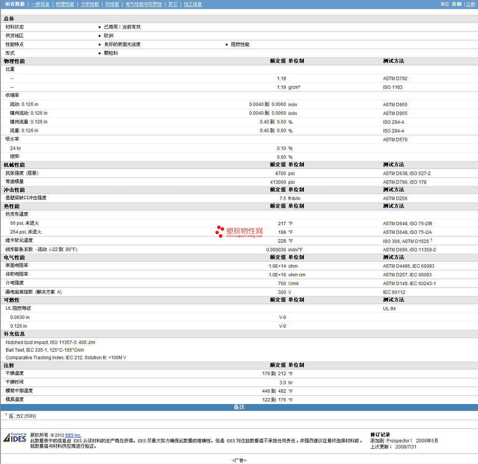Click the 维卡软化温度 row label
The height and width of the screenshot is (464, 478).
[x=19, y=240]
